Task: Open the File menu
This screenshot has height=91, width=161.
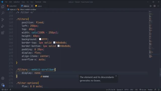Action: [x=6, y=2]
